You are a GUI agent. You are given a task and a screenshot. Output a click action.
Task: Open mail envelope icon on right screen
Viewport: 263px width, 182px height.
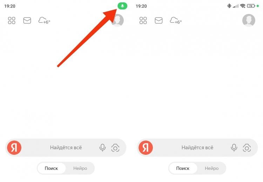[x=159, y=20]
